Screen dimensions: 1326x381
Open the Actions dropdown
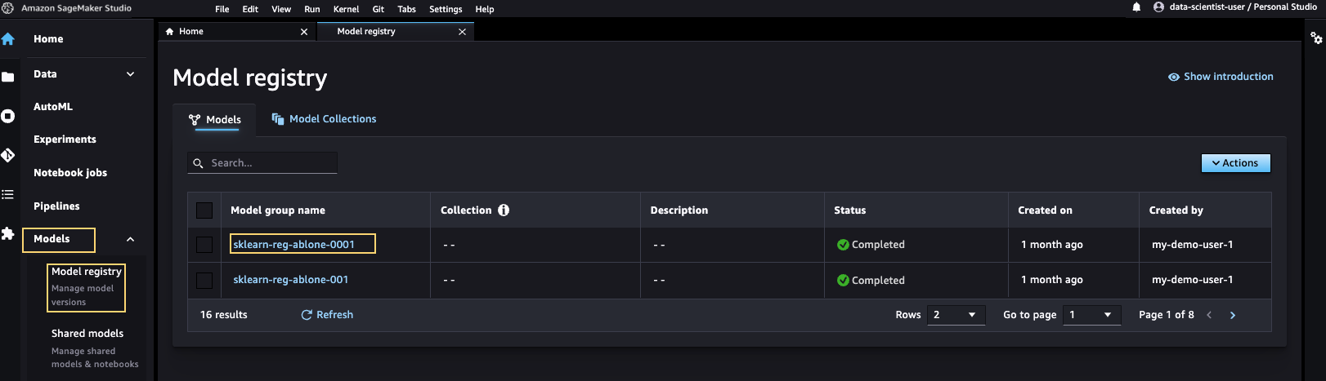pyautogui.click(x=1235, y=163)
